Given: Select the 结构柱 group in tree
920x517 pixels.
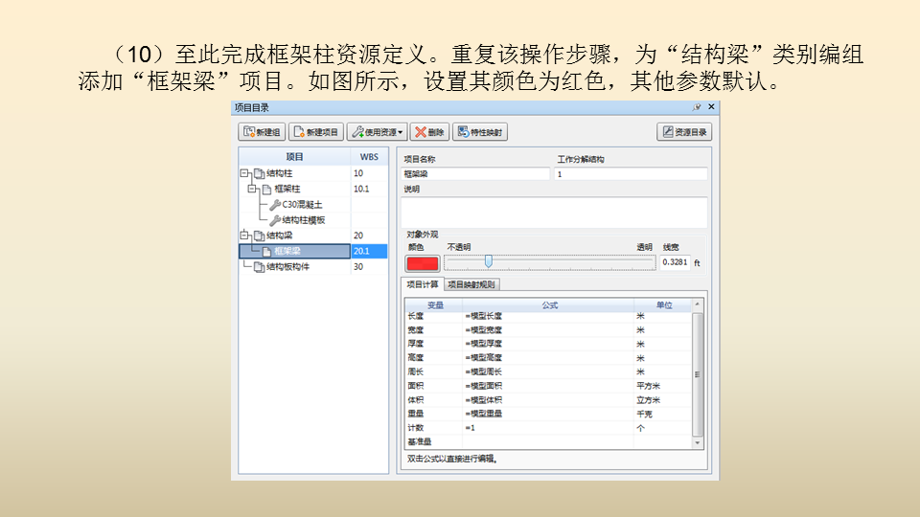Looking at the screenshot, I should (279, 173).
